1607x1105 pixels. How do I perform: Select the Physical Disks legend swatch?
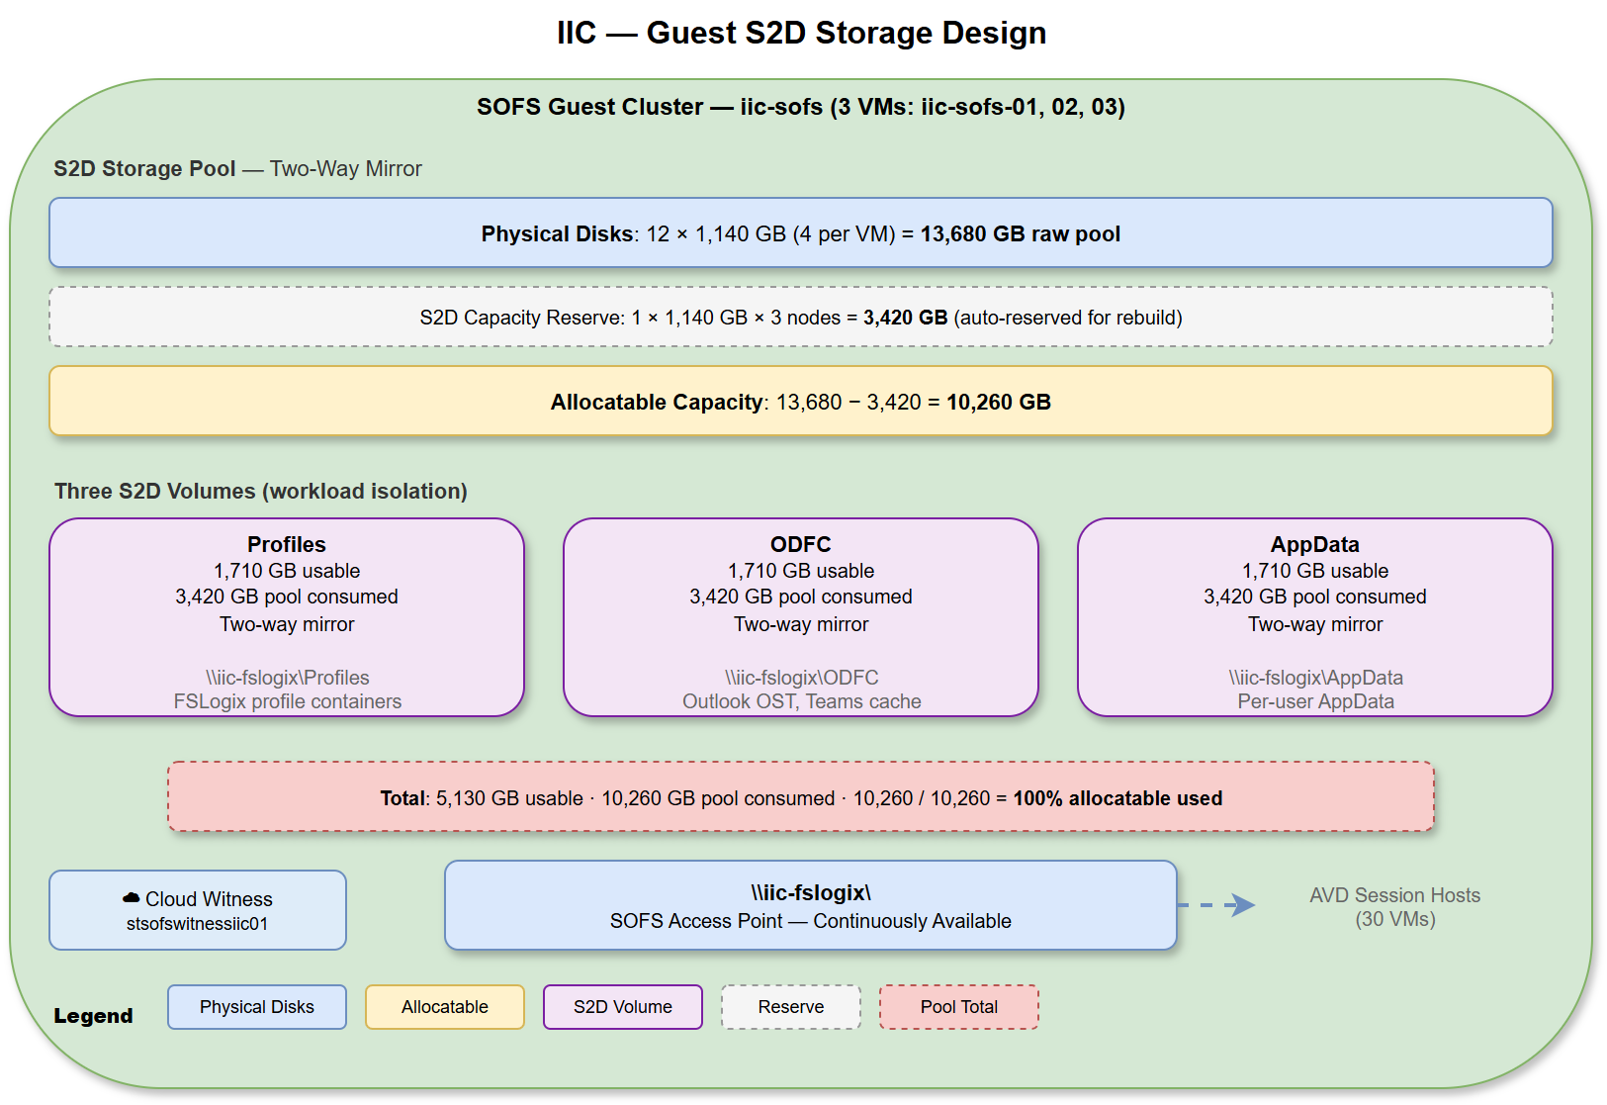(x=256, y=1006)
